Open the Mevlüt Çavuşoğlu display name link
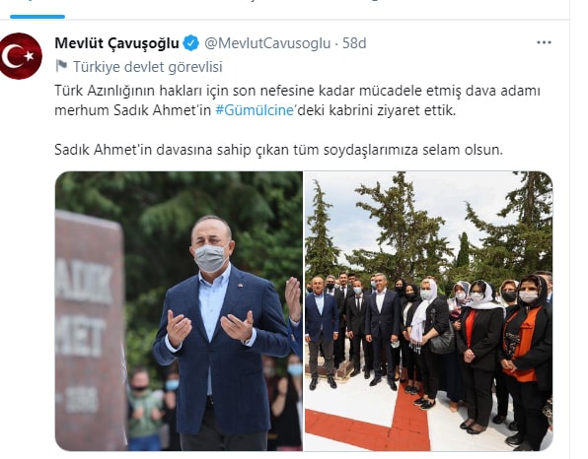The image size is (588, 459). pyautogui.click(x=117, y=43)
